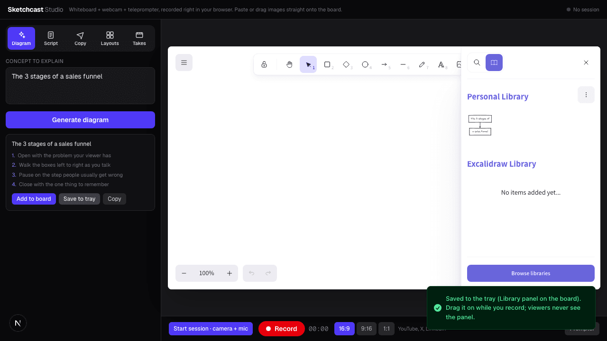Click the Copy button under the outline
Image resolution: width=607 pixels, height=341 pixels.
coord(114,199)
